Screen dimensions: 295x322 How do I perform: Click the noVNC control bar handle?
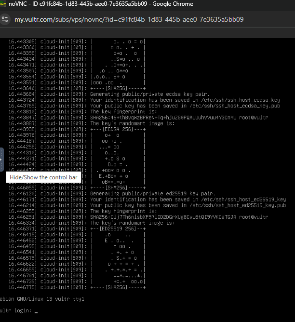pyautogui.click(x=1, y=159)
